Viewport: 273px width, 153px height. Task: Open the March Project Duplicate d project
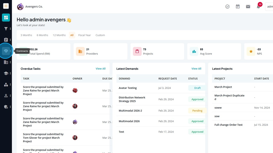230,97
